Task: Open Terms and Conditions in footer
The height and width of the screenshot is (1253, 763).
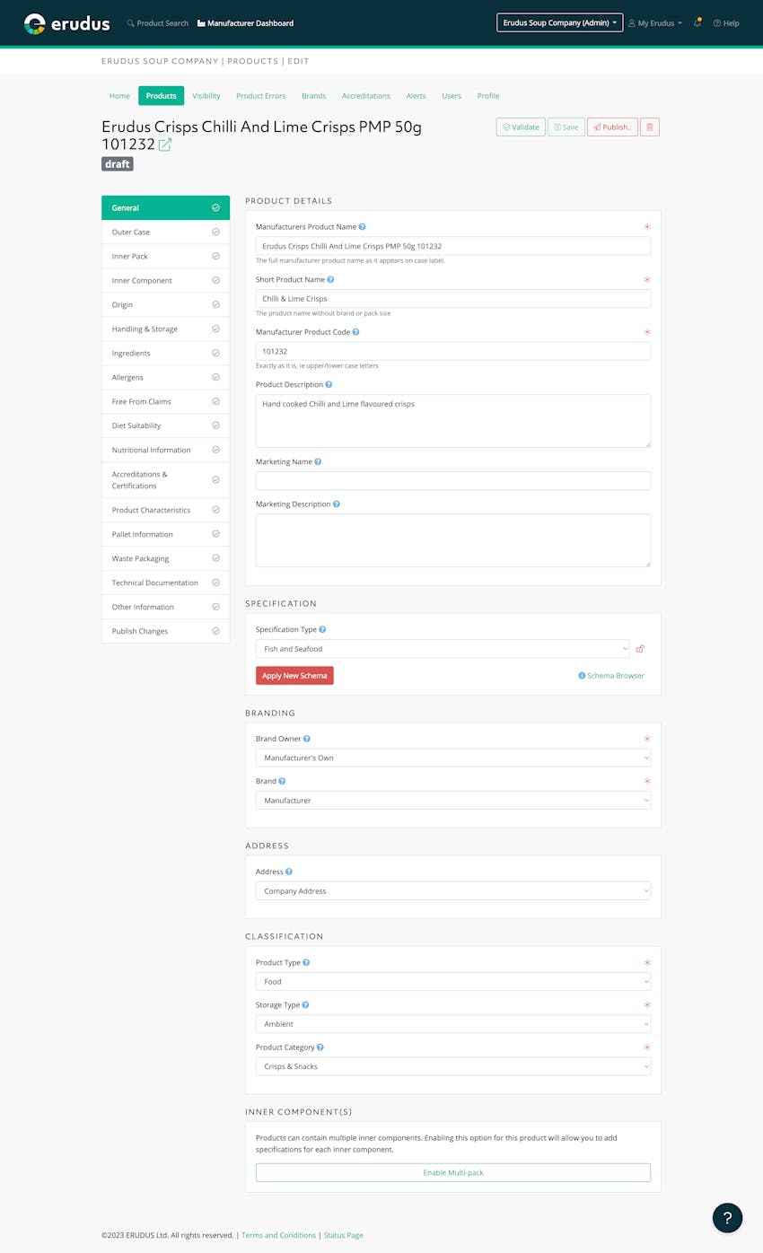Action: coord(279,1235)
